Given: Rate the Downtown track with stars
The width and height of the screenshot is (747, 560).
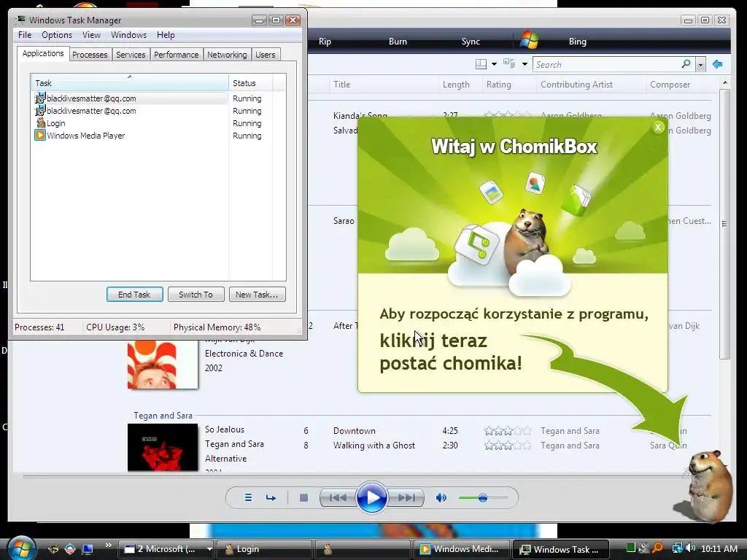Looking at the screenshot, I should pos(508,431).
